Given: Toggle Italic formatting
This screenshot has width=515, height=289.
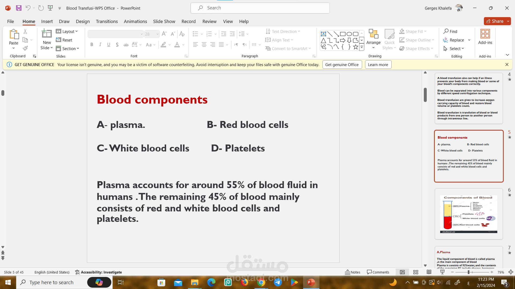Looking at the screenshot, I should point(100,45).
